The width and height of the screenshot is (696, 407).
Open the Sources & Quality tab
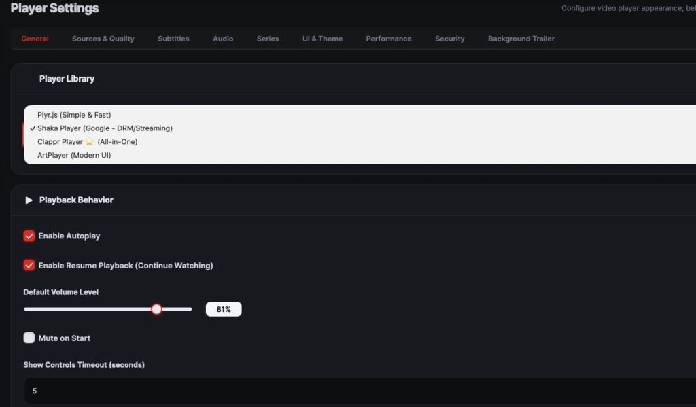pos(103,39)
